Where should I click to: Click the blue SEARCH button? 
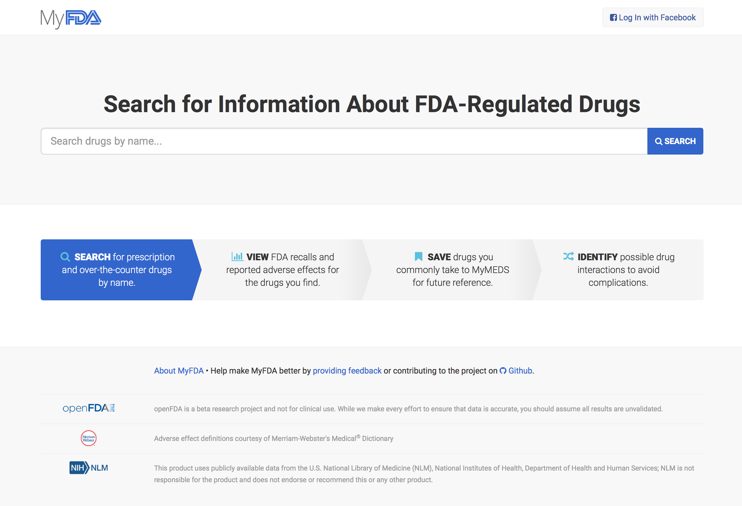click(675, 141)
